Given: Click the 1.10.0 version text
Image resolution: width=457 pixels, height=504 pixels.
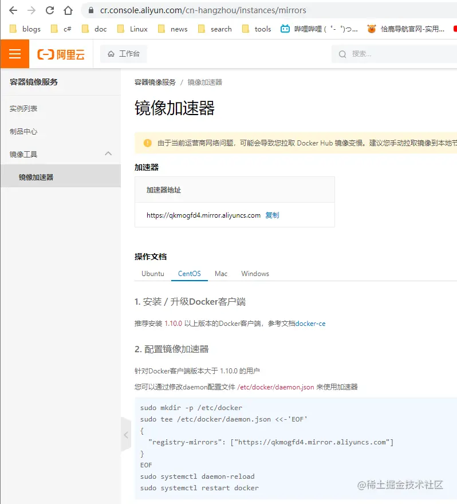Looking at the screenshot, I should click(x=173, y=324).
